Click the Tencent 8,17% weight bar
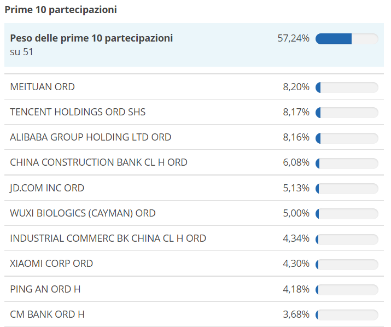This screenshot has height=327, width=391. point(347,113)
